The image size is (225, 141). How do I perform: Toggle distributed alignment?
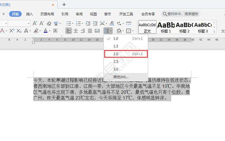click(97, 31)
